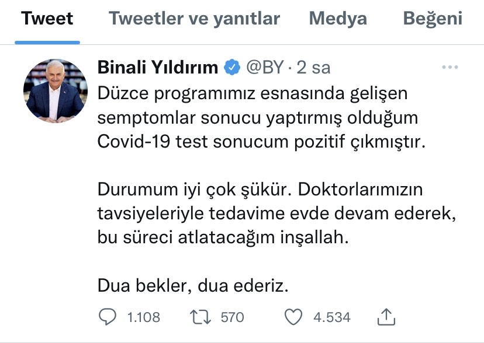
Task: Open the Binali Yıldırım display name link
Action: 157,68
